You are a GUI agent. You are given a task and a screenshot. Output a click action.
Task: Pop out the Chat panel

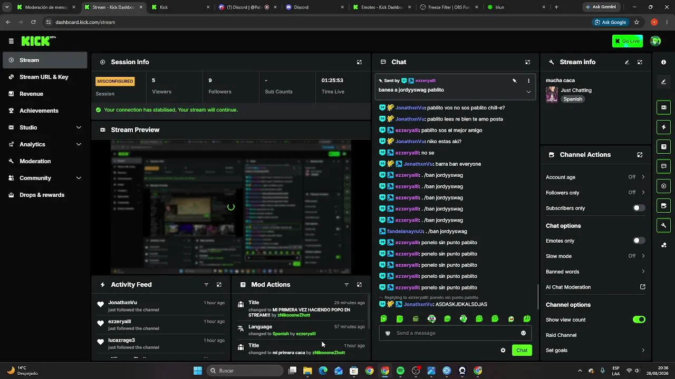click(x=527, y=62)
